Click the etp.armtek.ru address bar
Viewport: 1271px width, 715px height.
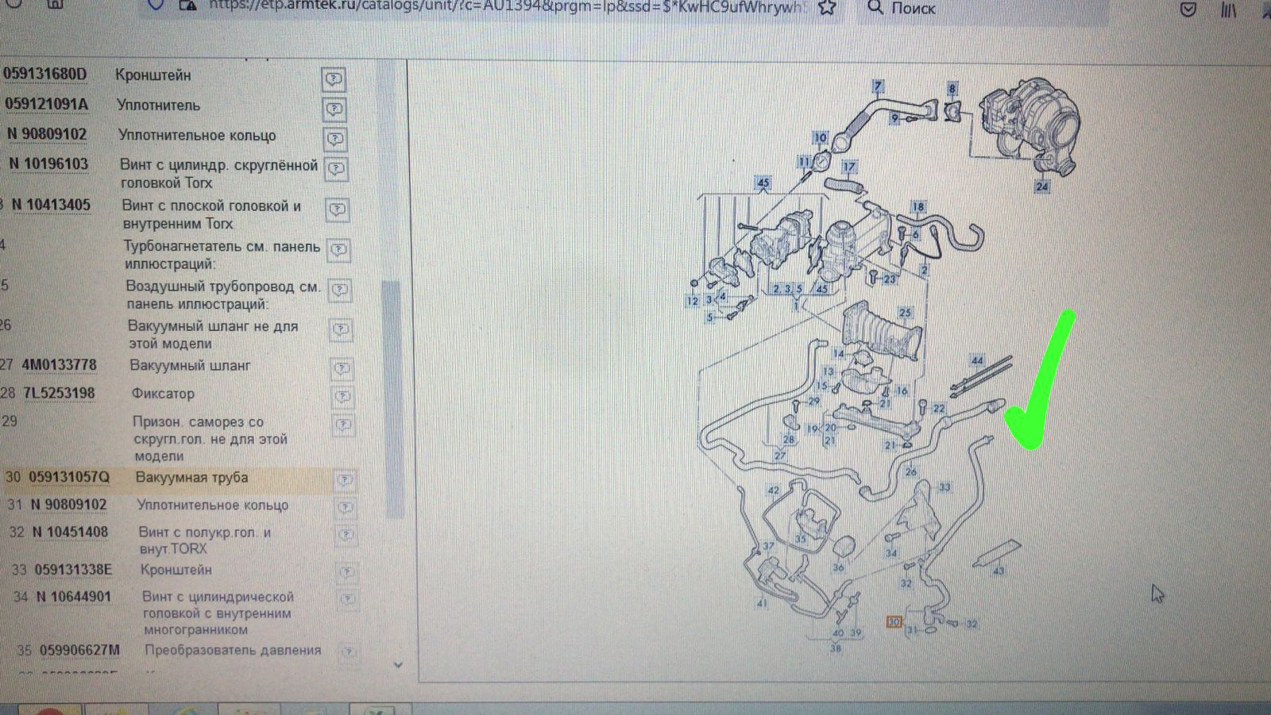coord(508,7)
